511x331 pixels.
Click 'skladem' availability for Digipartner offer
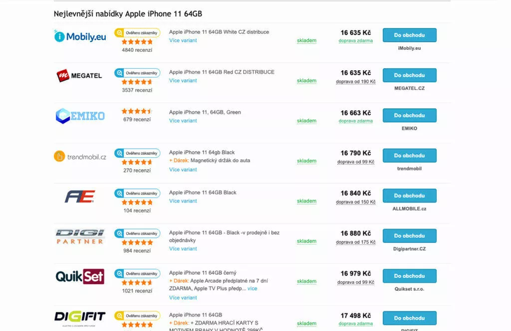pos(306,241)
